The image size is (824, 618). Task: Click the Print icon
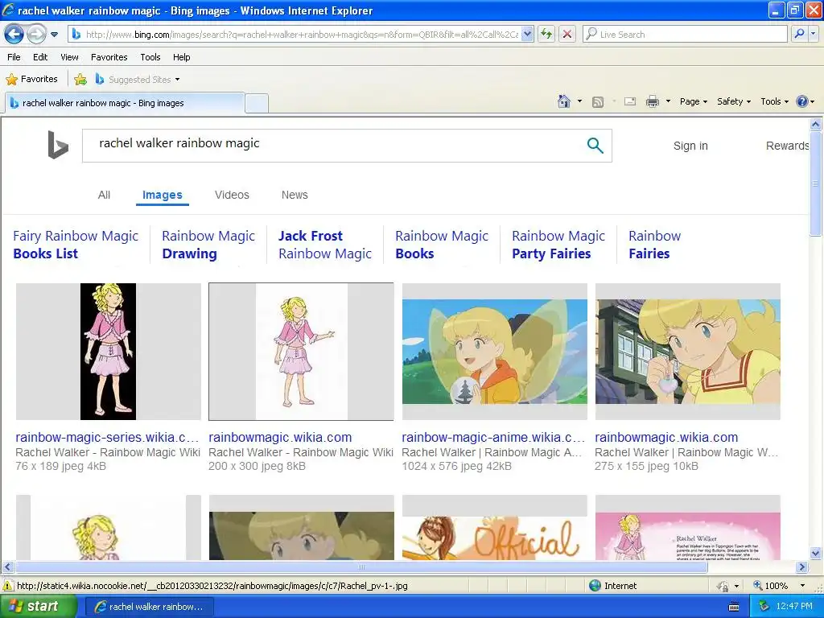tap(652, 102)
